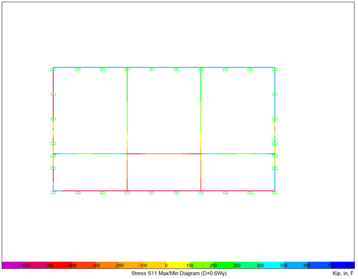The image size is (358, 279).
Task: Click the bottom-left corner joint restraint
Action: click(x=53, y=193)
